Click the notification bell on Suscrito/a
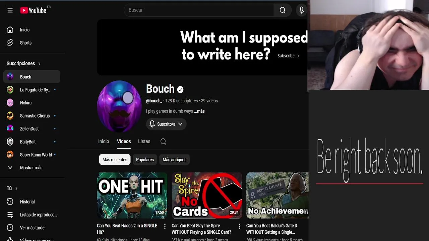429x241 pixels. pyautogui.click(x=152, y=124)
